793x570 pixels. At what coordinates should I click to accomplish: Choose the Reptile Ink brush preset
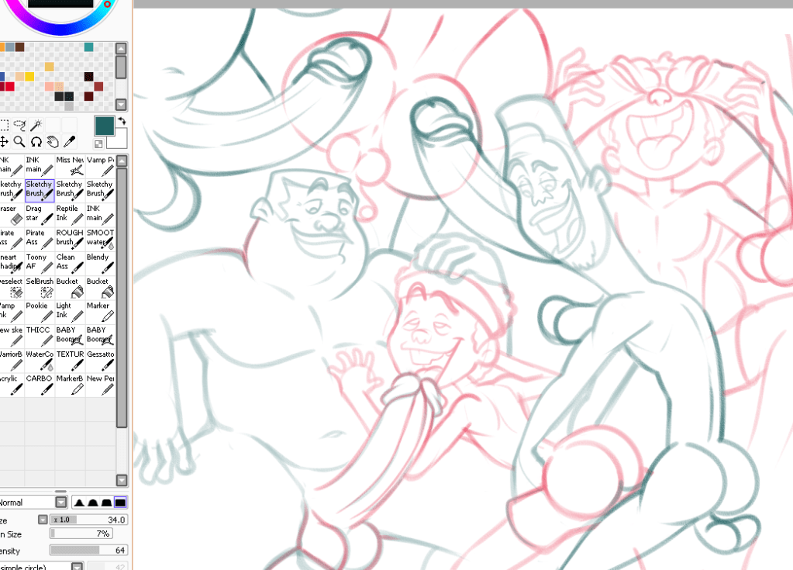pos(72,213)
